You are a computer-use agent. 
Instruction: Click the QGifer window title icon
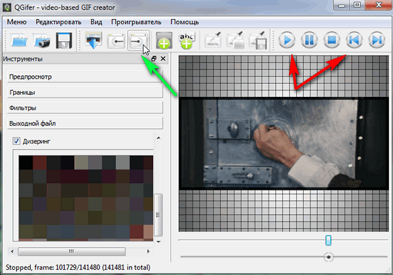coord(7,7)
